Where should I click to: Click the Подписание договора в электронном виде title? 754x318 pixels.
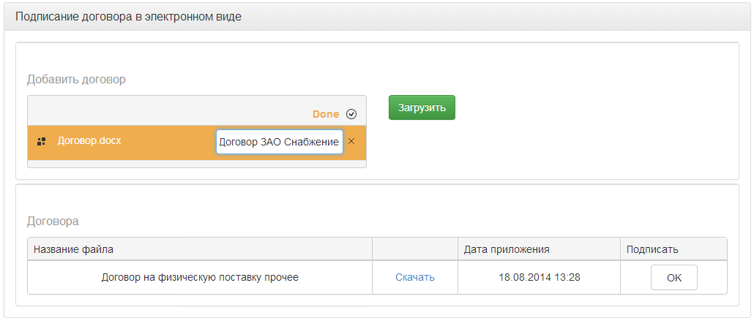128,17
